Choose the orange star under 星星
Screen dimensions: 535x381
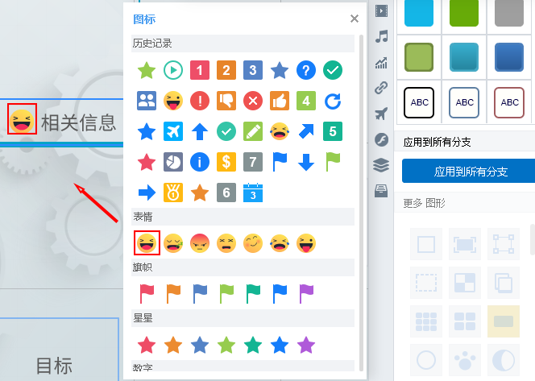[172, 345]
